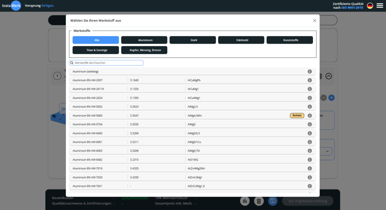Select the Edelstahl material category
The image size is (386, 210).
[x=241, y=40]
